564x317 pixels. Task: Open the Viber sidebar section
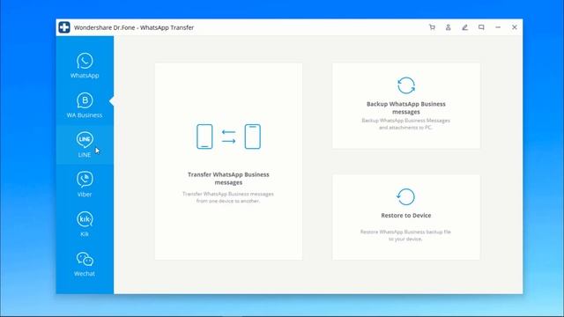[x=85, y=184]
